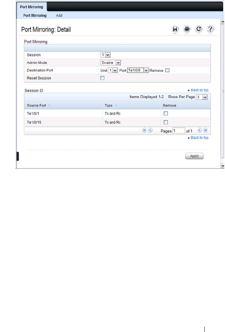Click the Admin Mode label
This screenshot has height=332, width=225.
tap(37, 63)
